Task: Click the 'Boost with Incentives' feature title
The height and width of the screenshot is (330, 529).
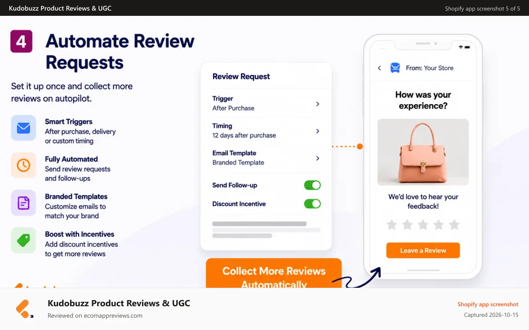Action: [x=80, y=234]
